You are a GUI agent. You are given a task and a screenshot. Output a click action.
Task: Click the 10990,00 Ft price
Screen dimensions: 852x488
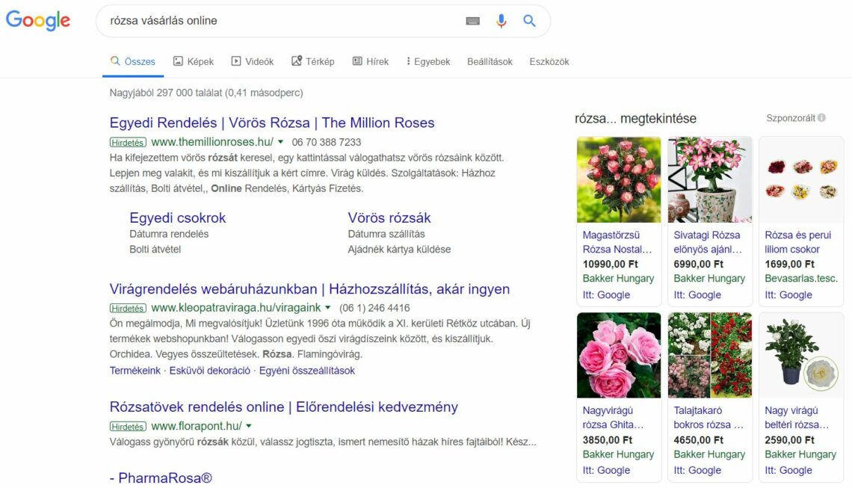[610, 264]
